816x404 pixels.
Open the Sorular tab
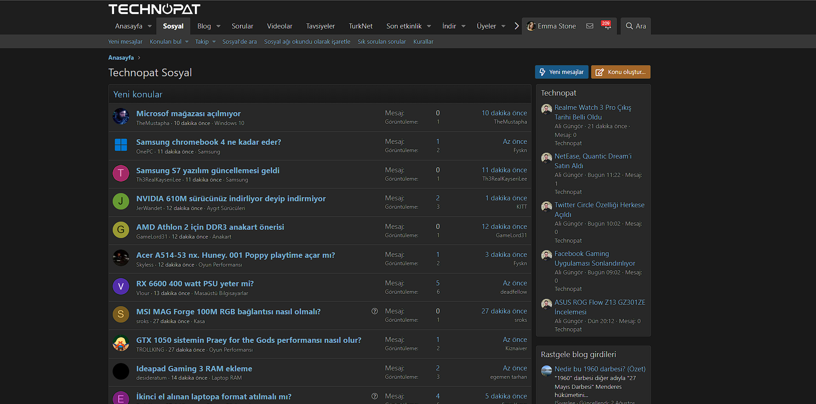(242, 26)
